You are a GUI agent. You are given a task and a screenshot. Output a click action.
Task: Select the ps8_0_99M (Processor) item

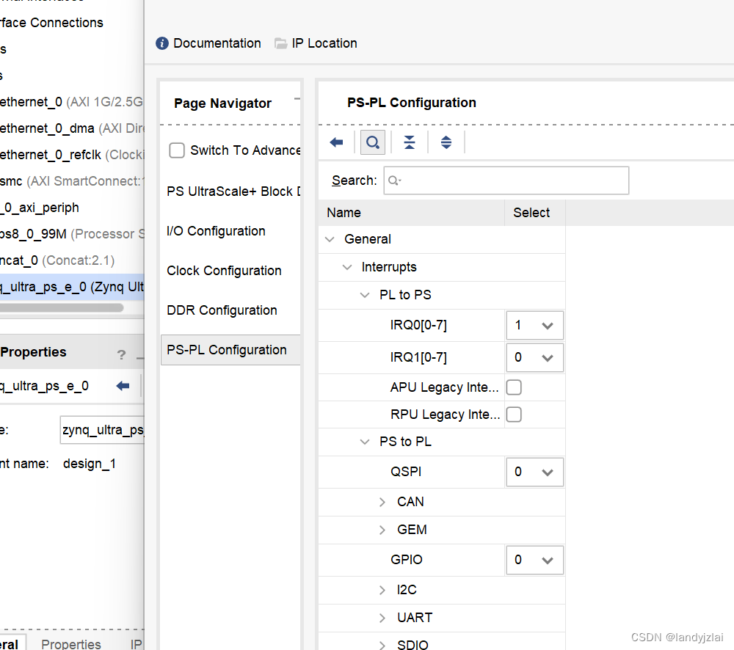click(72, 234)
